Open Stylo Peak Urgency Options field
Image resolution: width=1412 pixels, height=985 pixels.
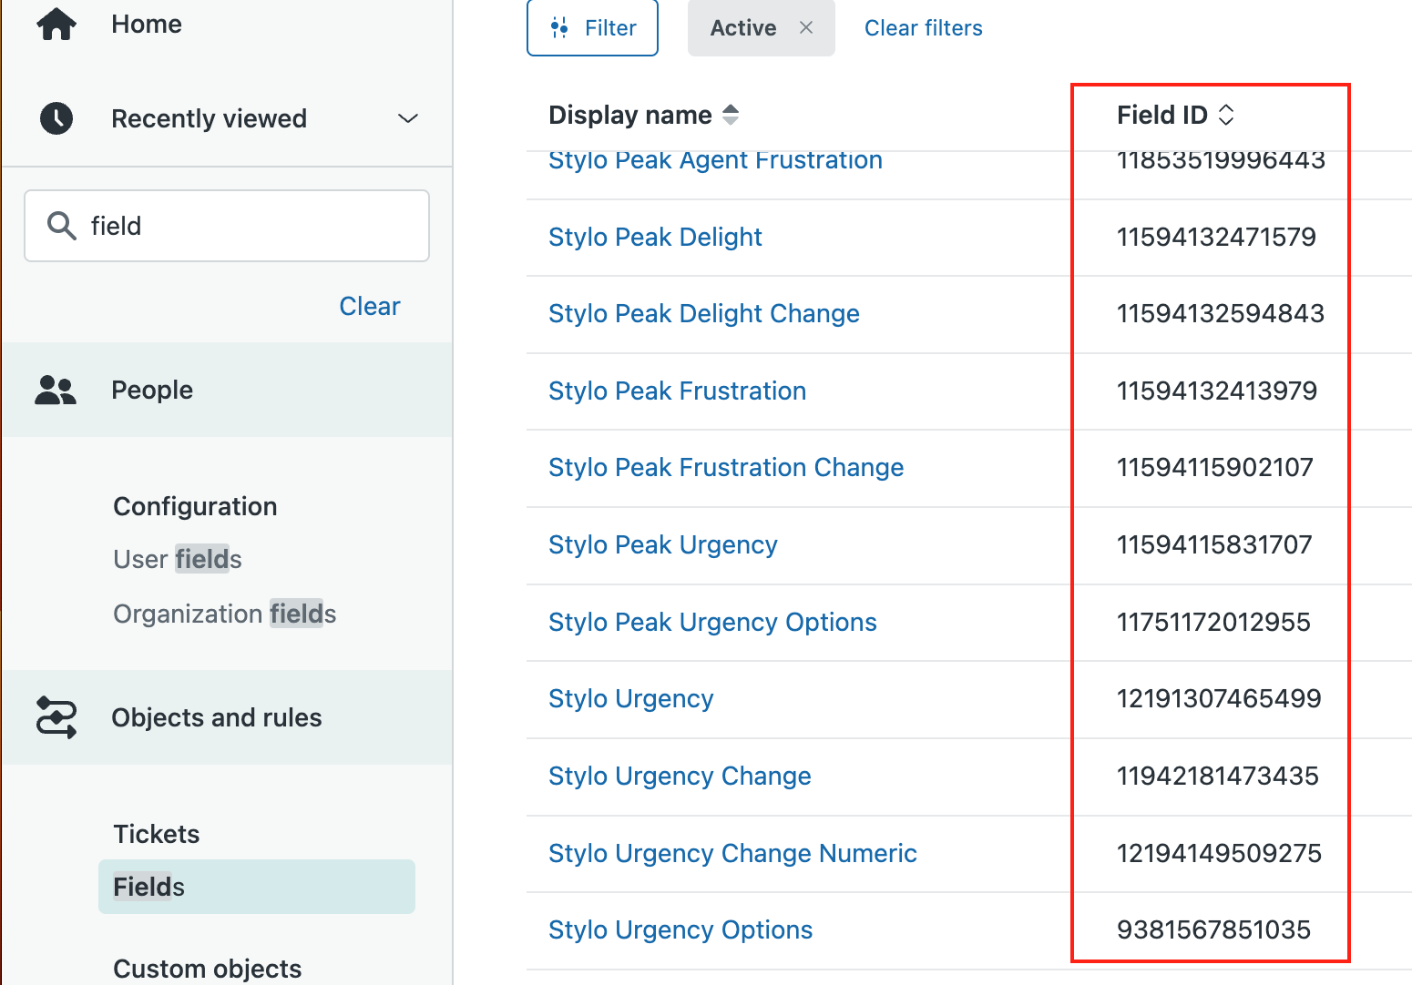[x=712, y=622]
